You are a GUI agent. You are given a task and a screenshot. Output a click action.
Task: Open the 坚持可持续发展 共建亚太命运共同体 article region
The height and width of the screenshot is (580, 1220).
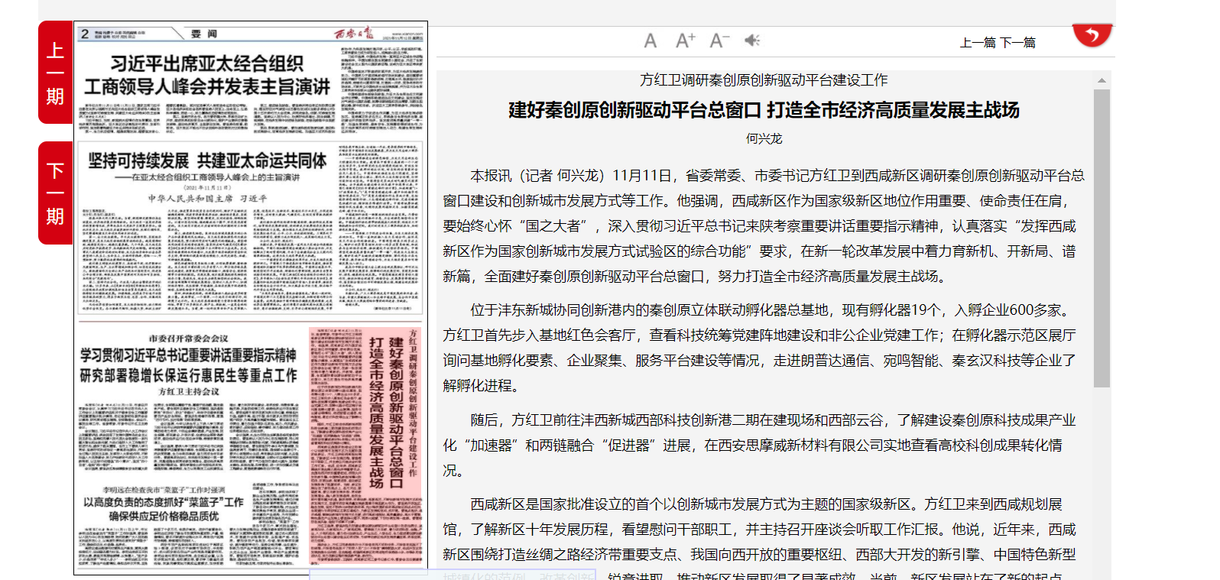point(250,228)
